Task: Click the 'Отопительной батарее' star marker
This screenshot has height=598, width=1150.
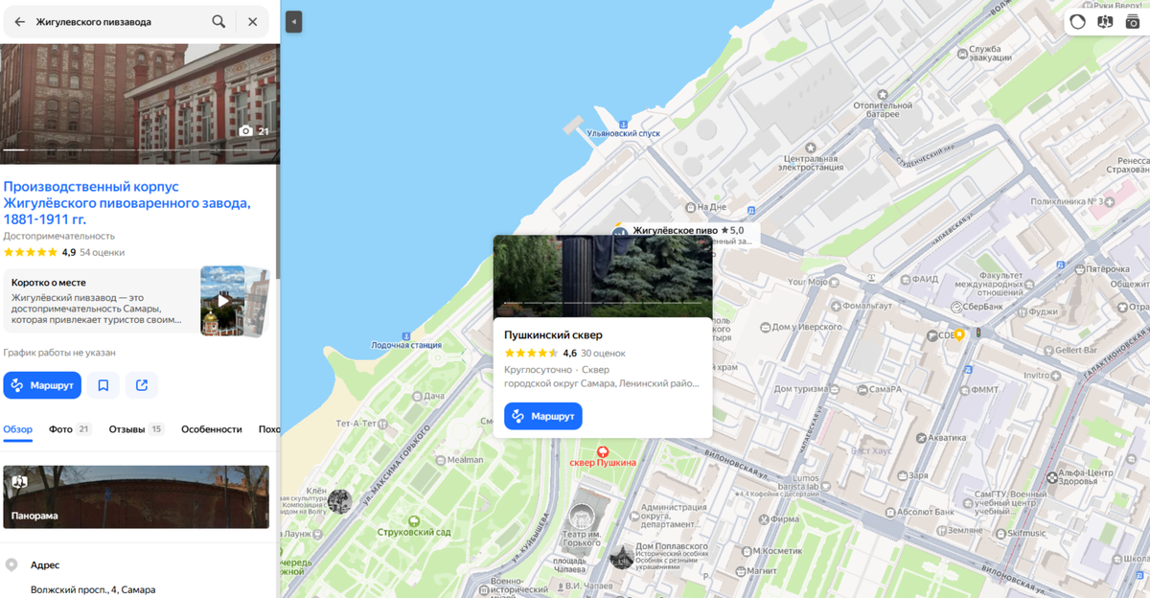Action: click(883, 95)
